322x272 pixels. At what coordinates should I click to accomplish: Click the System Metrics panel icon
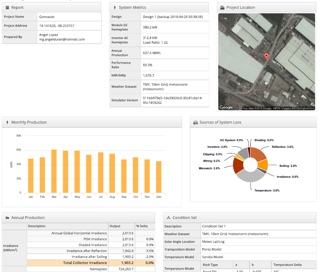[x=115, y=8]
